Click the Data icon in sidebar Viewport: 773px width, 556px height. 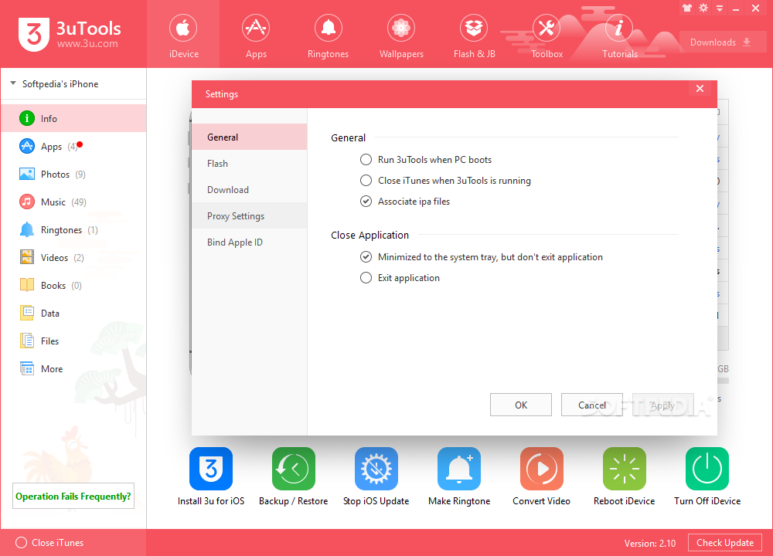[26, 313]
